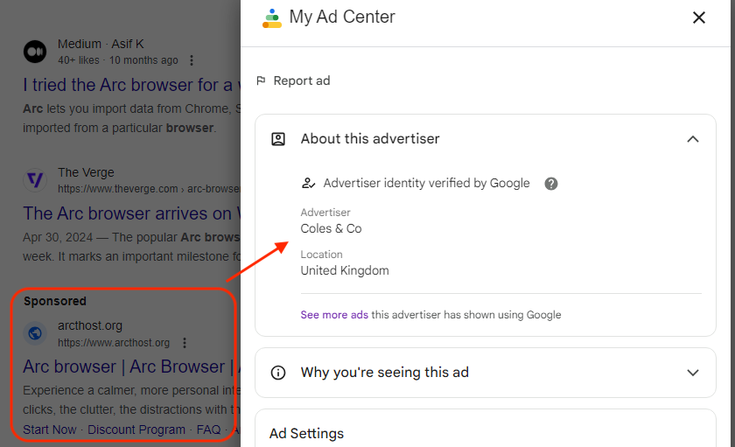The image size is (735, 447).
Task: Close the My Ad Center panel
Action: coord(698,17)
